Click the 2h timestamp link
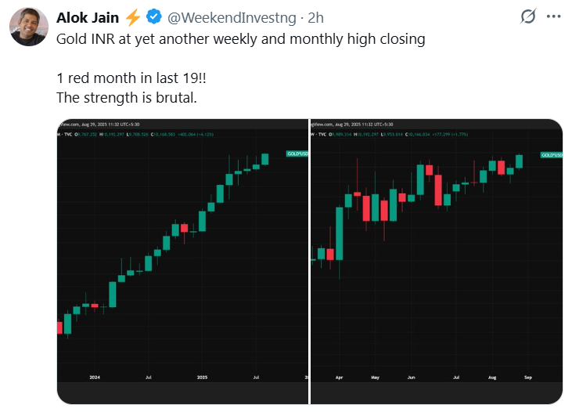The width and height of the screenshot is (572, 412). click(x=315, y=17)
